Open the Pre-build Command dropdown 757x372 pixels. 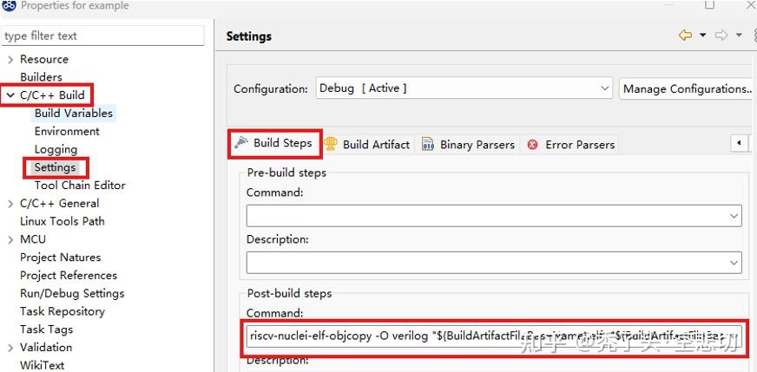[x=734, y=216]
